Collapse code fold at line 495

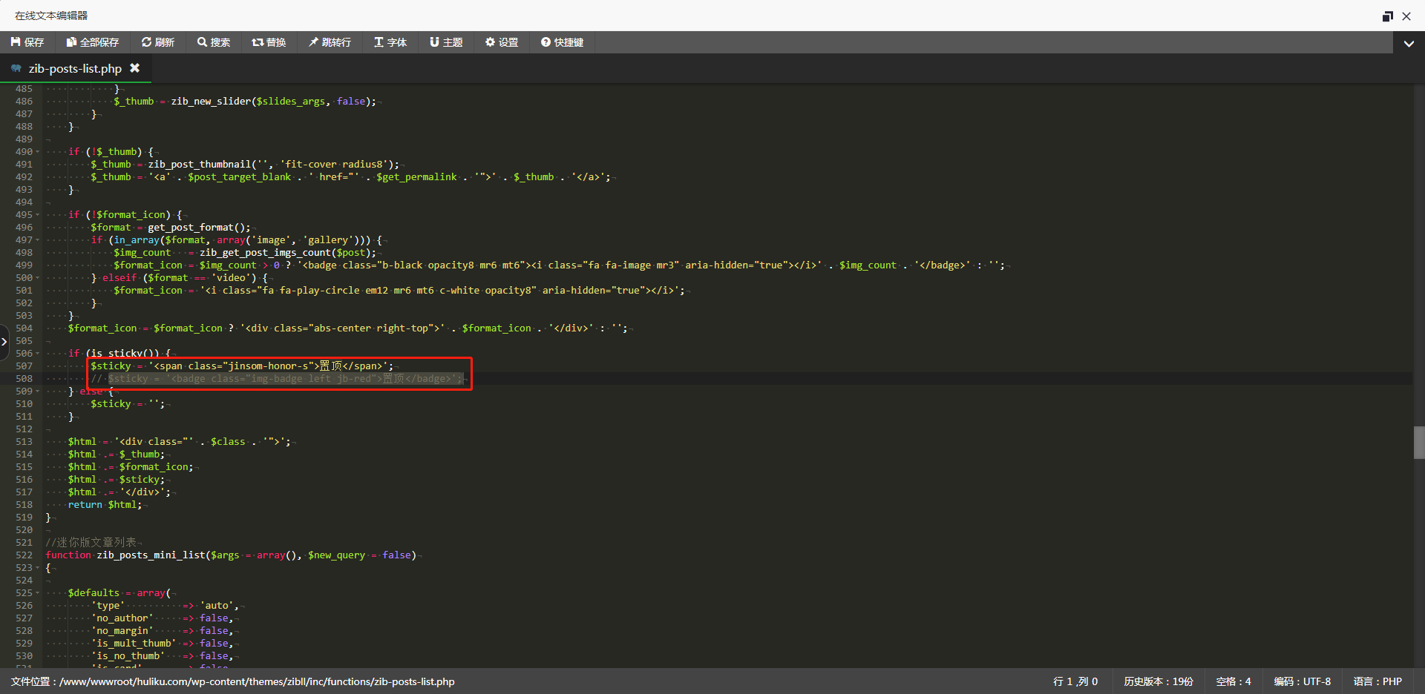[38, 215]
